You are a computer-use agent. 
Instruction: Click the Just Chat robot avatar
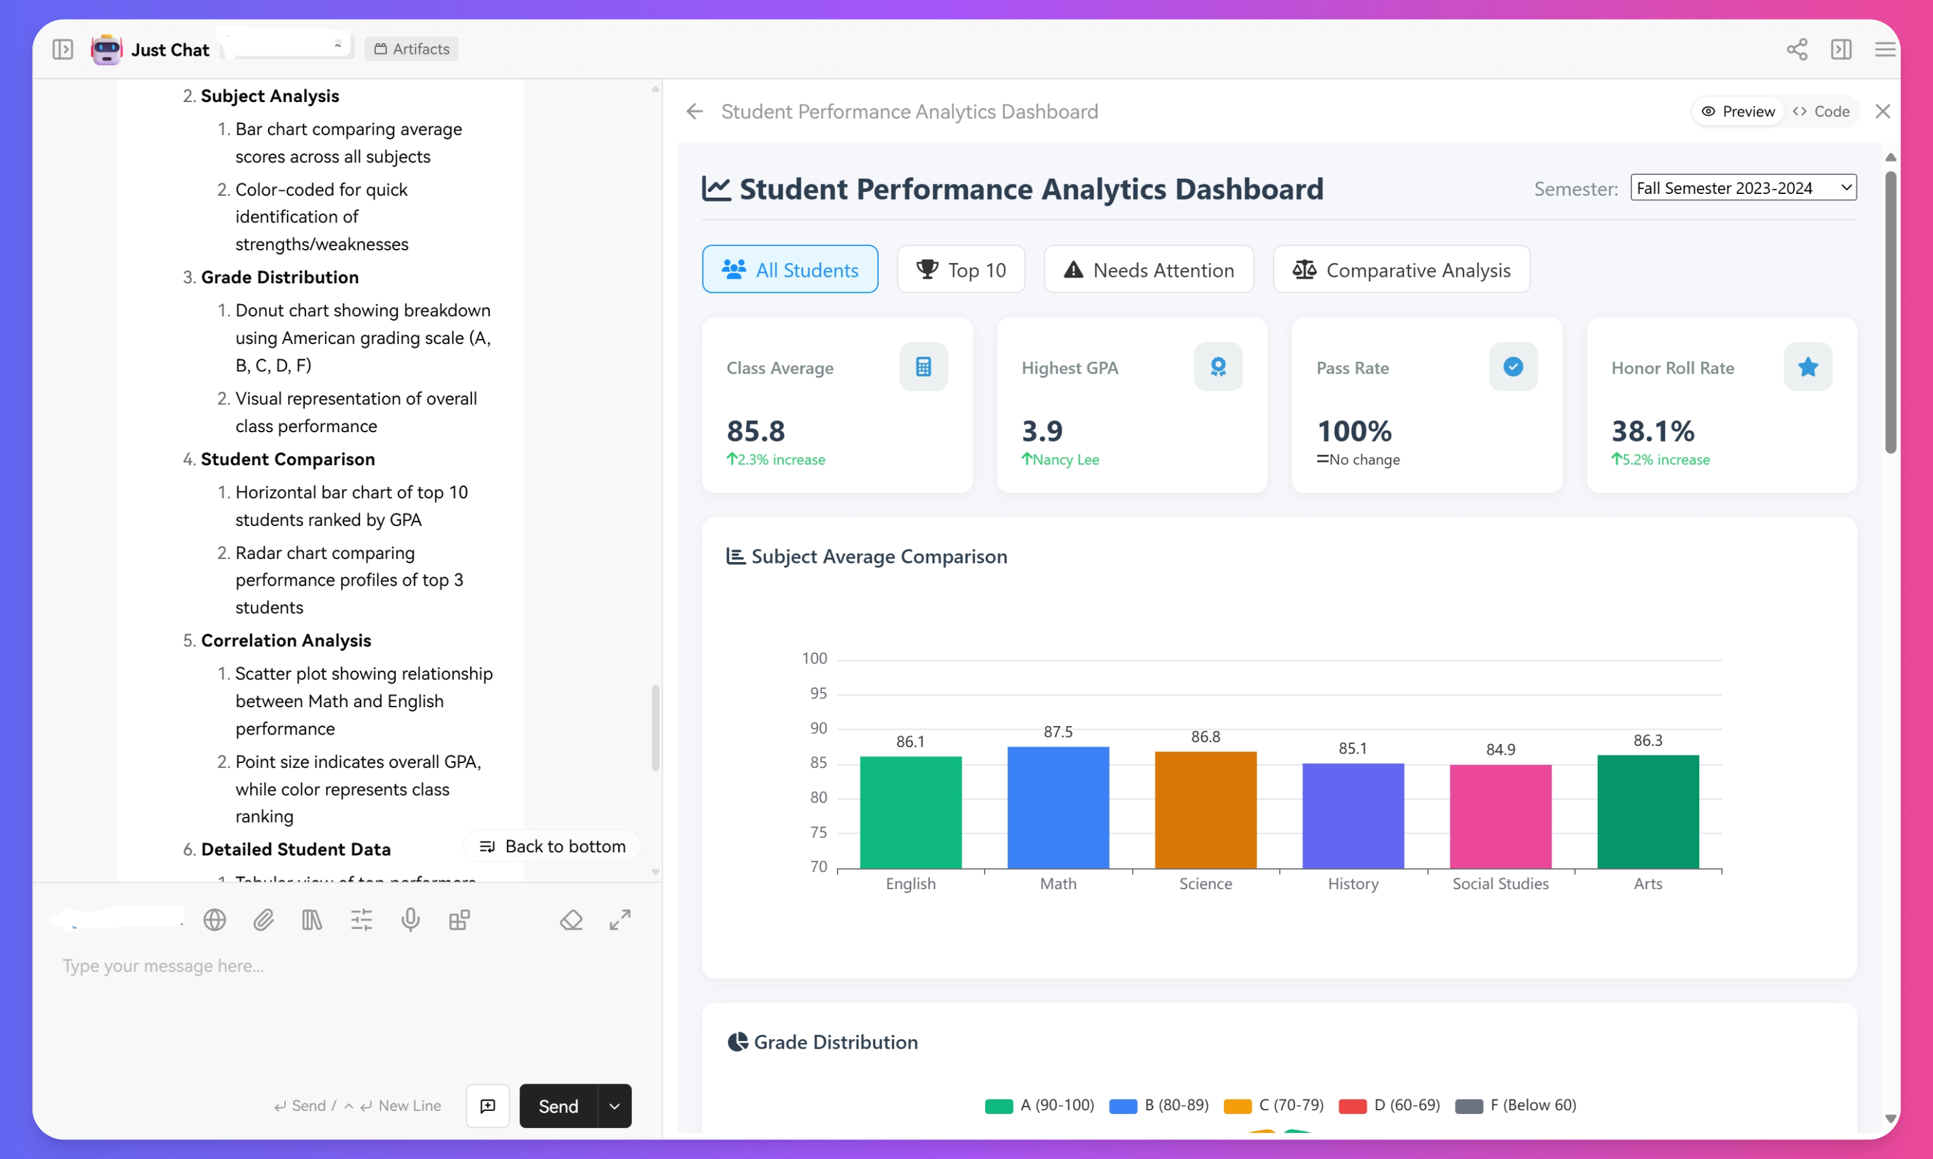click(x=106, y=49)
